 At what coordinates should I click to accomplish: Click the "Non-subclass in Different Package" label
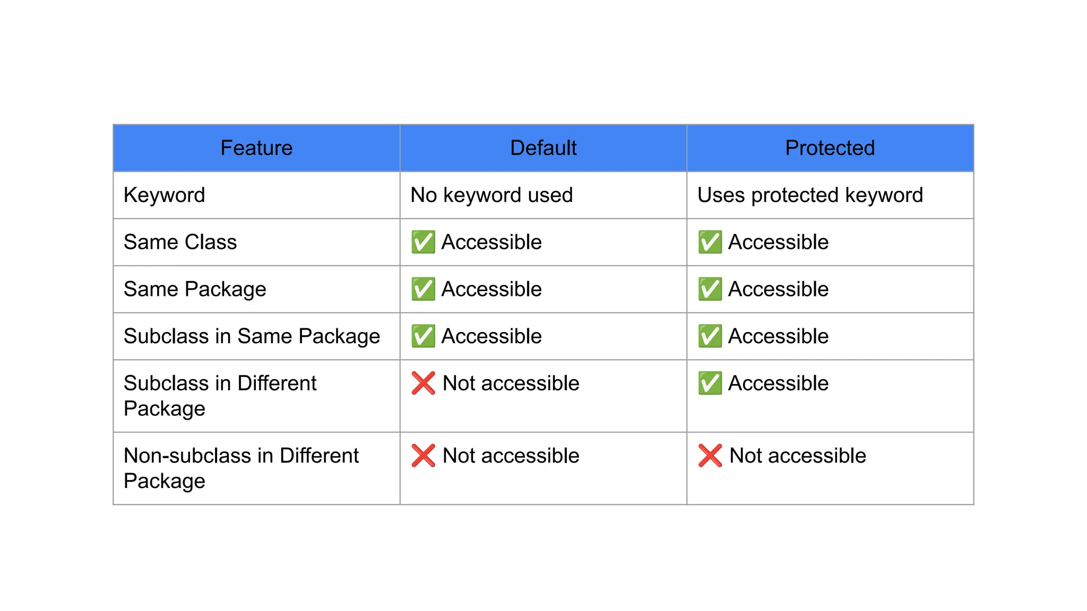click(241, 468)
